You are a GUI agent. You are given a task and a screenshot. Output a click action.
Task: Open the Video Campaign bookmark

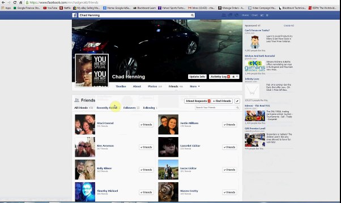[x=262, y=8]
